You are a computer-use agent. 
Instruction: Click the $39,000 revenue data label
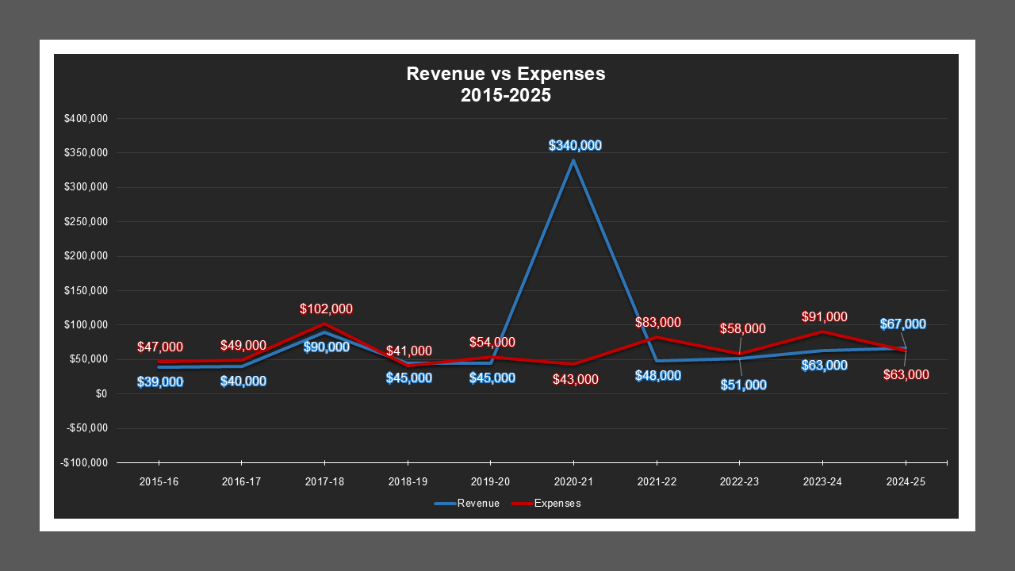pyautogui.click(x=160, y=381)
